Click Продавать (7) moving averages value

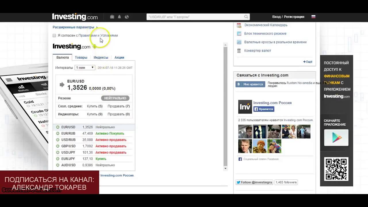(118, 106)
